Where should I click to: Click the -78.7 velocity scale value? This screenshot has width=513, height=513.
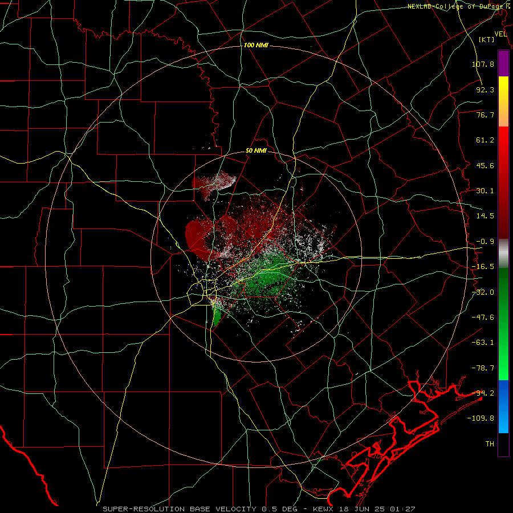tap(483, 368)
